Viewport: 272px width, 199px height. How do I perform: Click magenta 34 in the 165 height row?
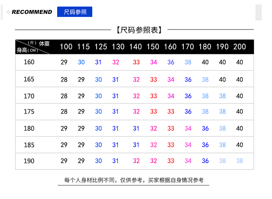click(171, 79)
